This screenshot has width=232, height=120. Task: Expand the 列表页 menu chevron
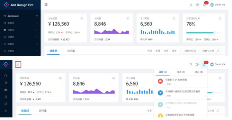point(37,30)
